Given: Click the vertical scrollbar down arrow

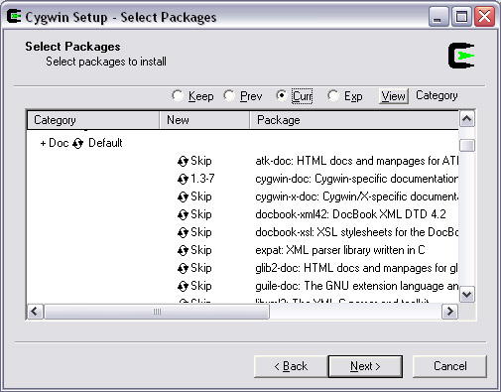Looking at the screenshot, I should point(467,294).
